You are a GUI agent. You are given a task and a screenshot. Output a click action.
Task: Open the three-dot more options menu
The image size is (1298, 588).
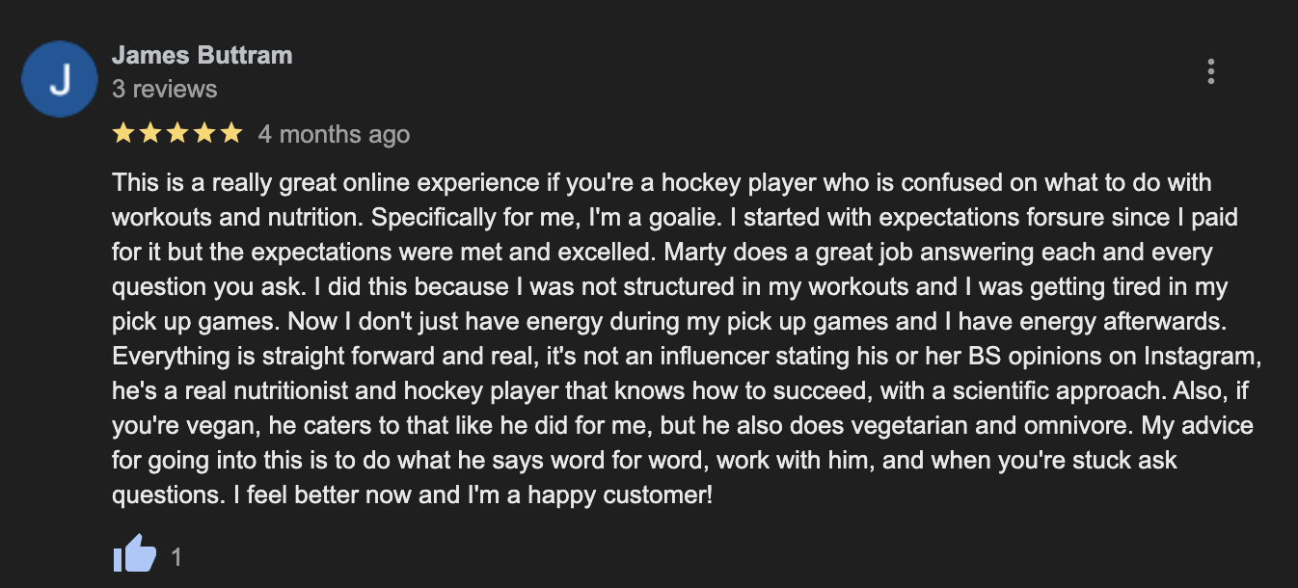(x=1210, y=71)
